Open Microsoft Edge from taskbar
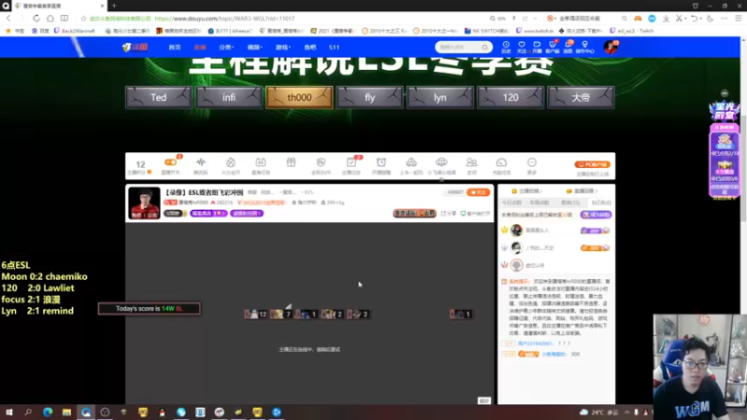 (x=48, y=413)
